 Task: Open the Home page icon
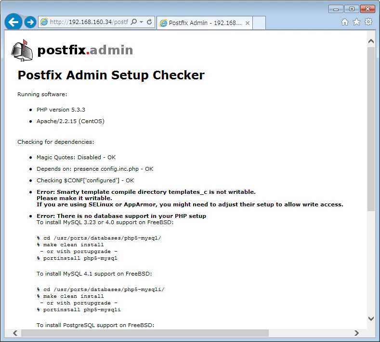pos(345,22)
